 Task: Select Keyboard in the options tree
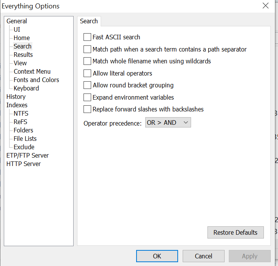coord(26,88)
